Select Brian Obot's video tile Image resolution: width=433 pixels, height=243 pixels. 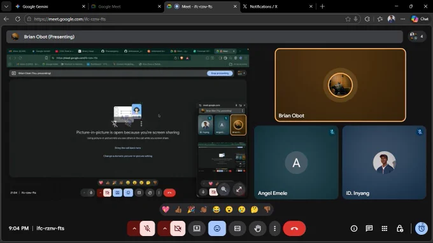pyautogui.click(x=340, y=85)
